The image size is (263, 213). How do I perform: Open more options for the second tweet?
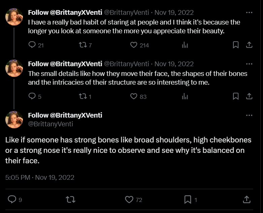pyautogui.click(x=249, y=64)
